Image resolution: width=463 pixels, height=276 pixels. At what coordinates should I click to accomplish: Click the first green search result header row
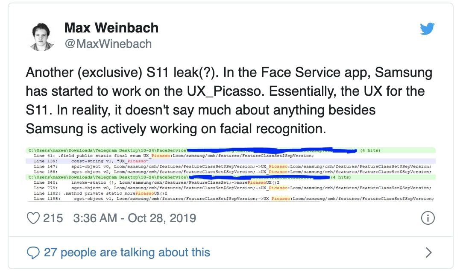107,150
